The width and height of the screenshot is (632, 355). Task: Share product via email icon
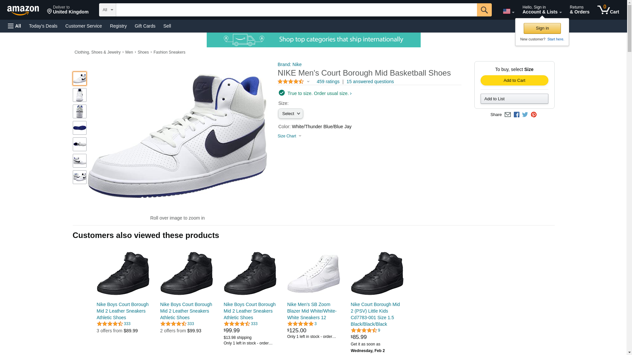(x=508, y=115)
